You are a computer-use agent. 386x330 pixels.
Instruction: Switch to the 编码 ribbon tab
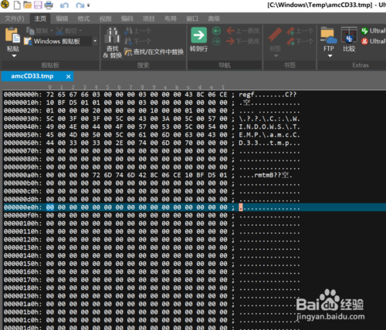click(127, 19)
